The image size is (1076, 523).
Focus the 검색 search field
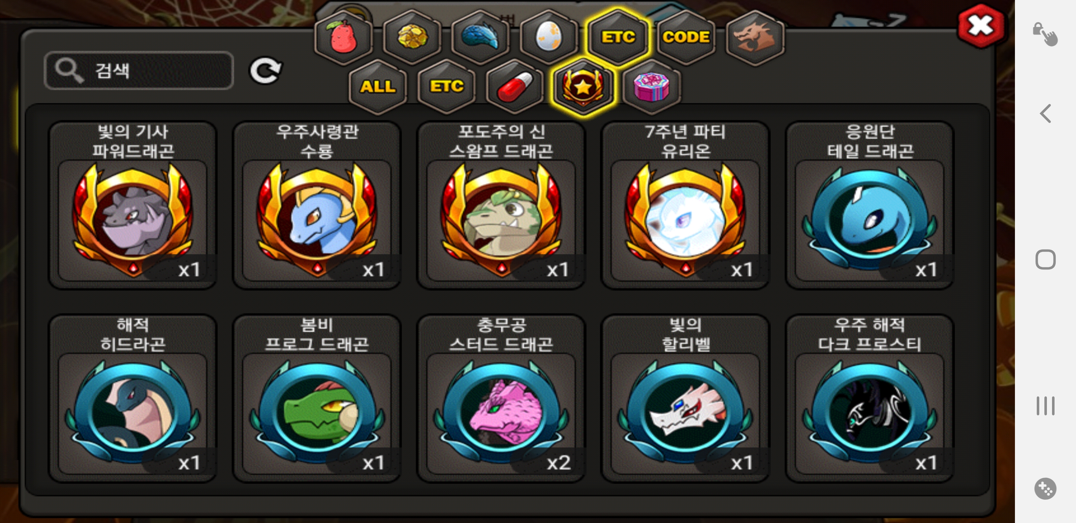coord(138,70)
